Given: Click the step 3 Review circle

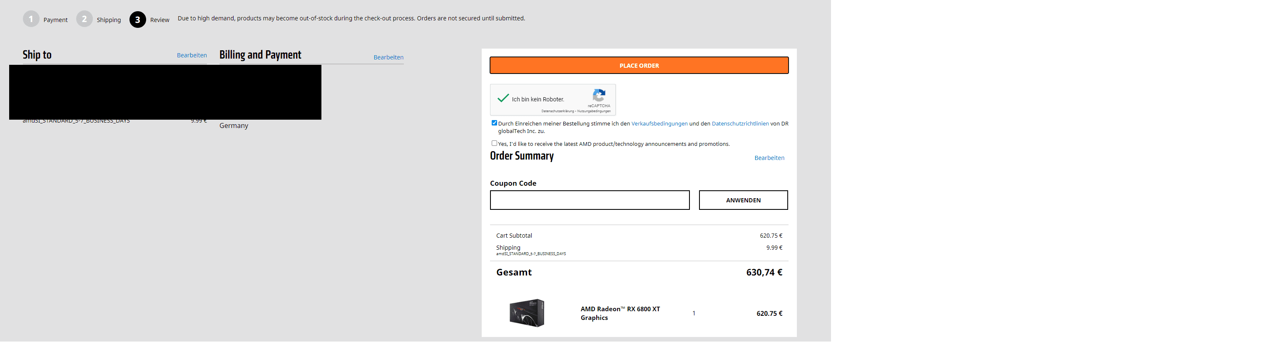Looking at the screenshot, I should 137,20.
